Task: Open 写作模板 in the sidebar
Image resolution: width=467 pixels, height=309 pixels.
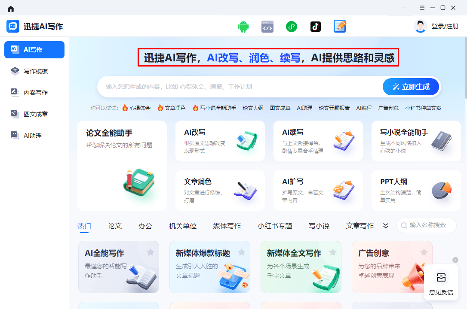Action: pos(34,71)
